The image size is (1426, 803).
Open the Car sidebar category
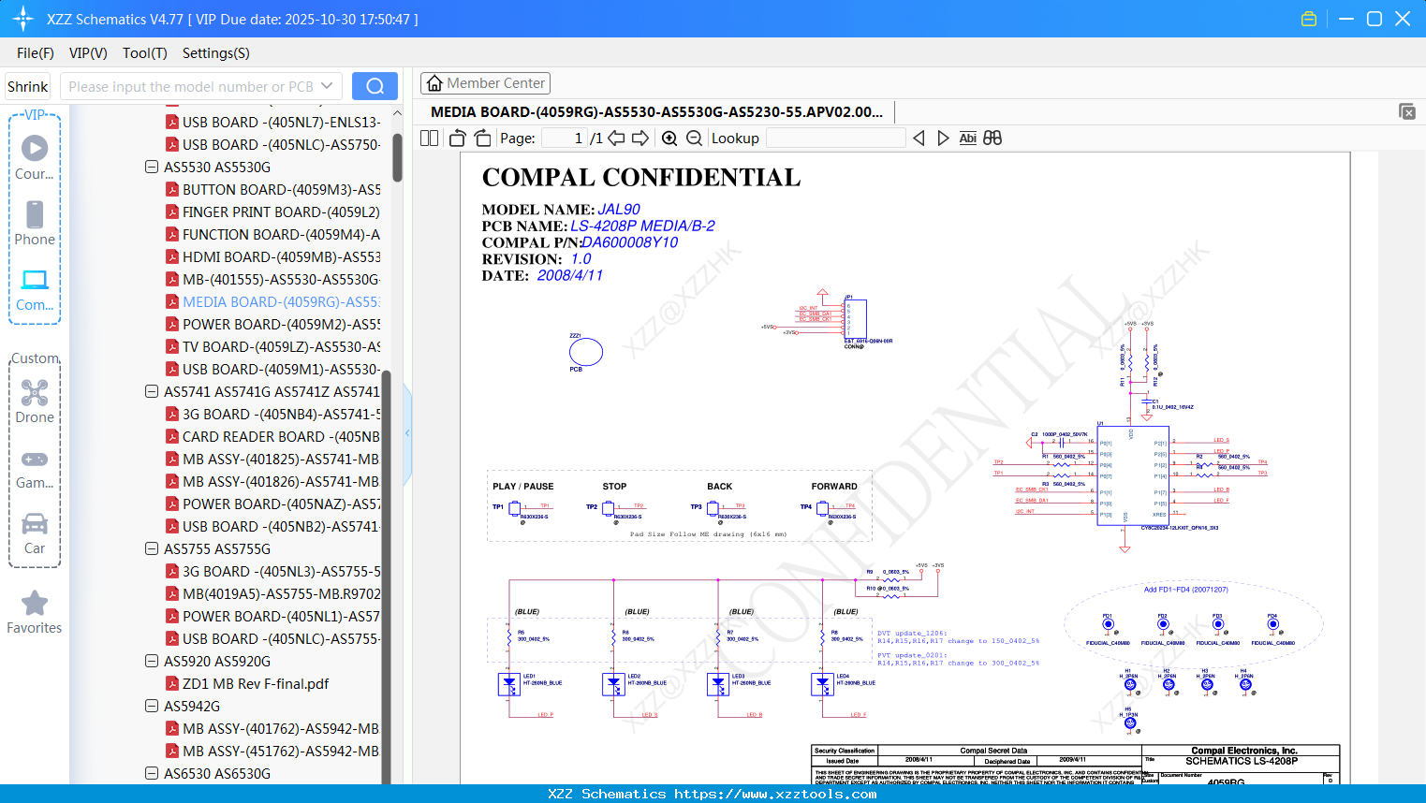coord(35,533)
